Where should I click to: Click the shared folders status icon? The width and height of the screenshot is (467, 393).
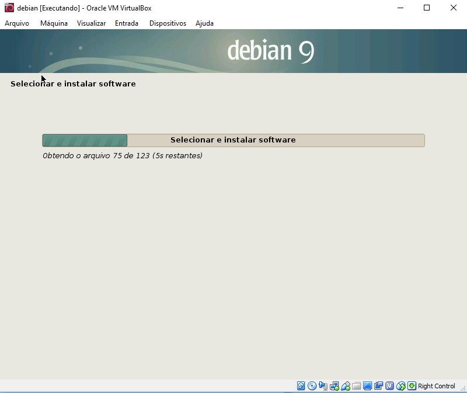pyautogui.click(x=356, y=386)
